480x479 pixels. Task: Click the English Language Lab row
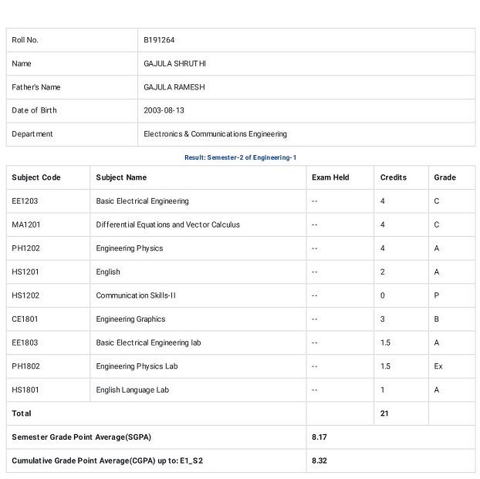pos(241,390)
